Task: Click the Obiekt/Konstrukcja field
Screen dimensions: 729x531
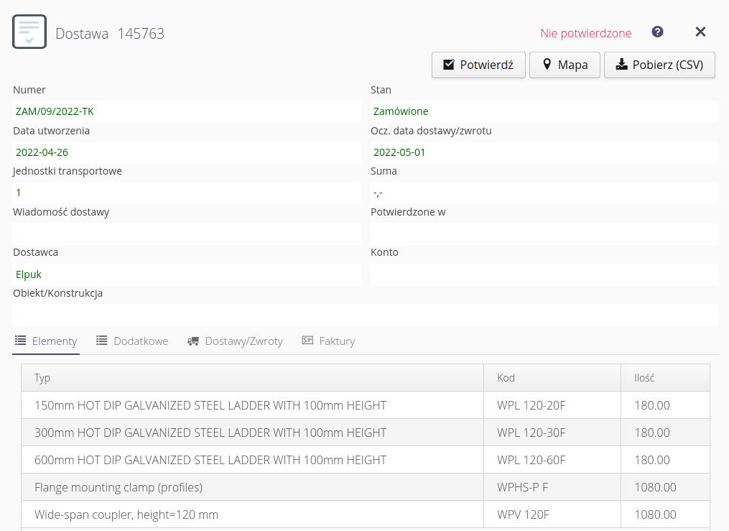Action: 365,315
